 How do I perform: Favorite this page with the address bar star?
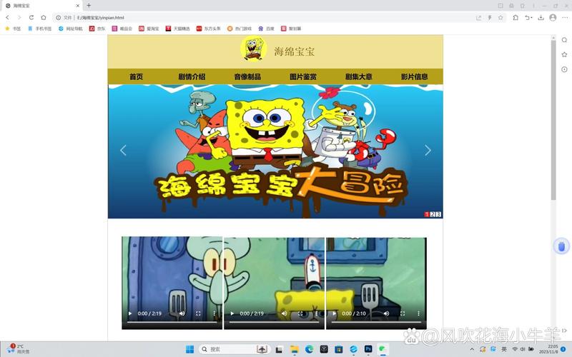click(x=500, y=17)
